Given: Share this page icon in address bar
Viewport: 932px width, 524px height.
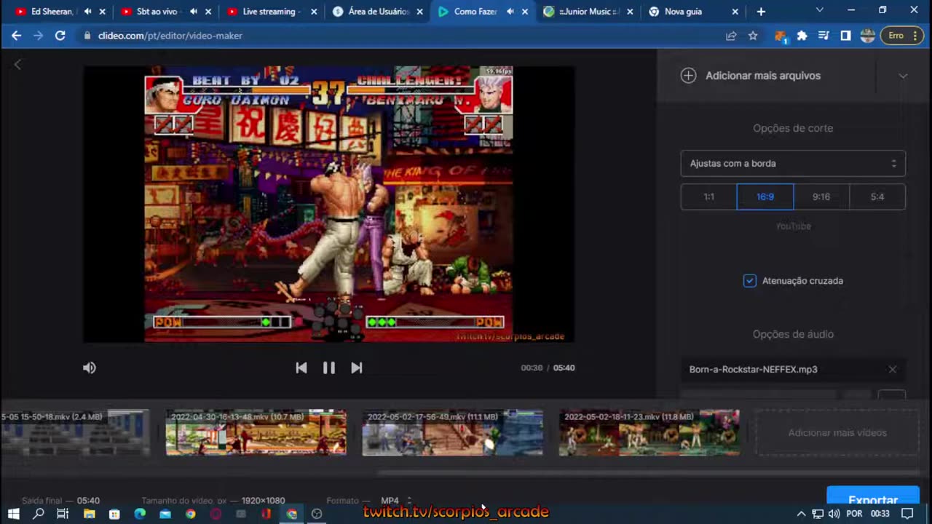Looking at the screenshot, I should point(731,36).
